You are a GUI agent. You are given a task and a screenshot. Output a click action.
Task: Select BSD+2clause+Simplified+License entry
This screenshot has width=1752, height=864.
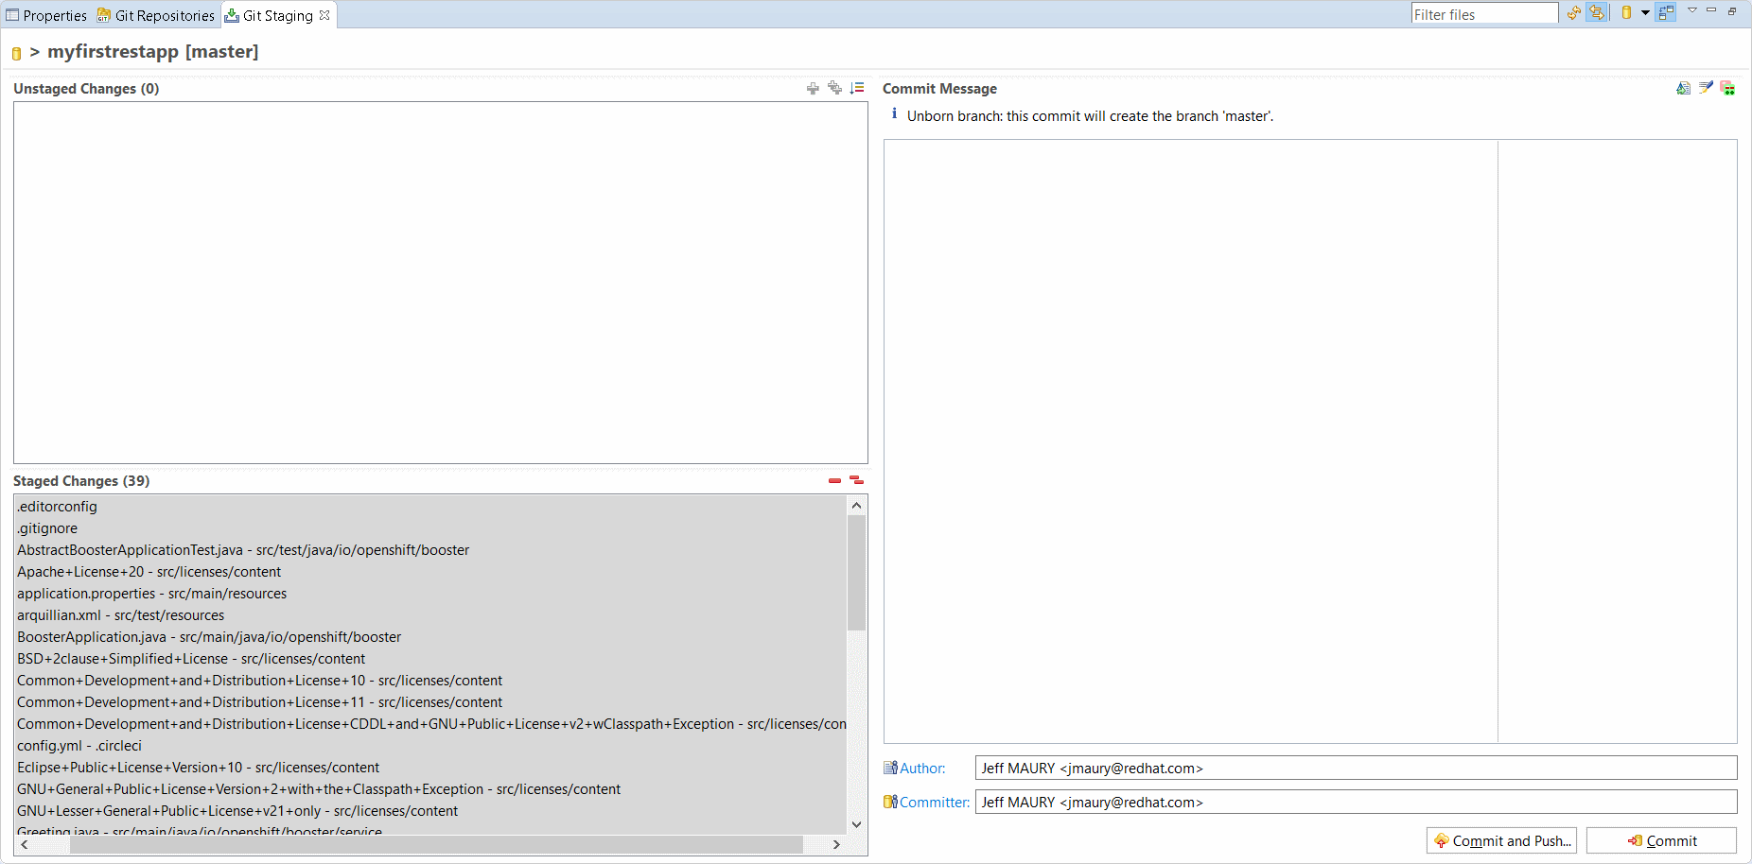tap(430, 659)
